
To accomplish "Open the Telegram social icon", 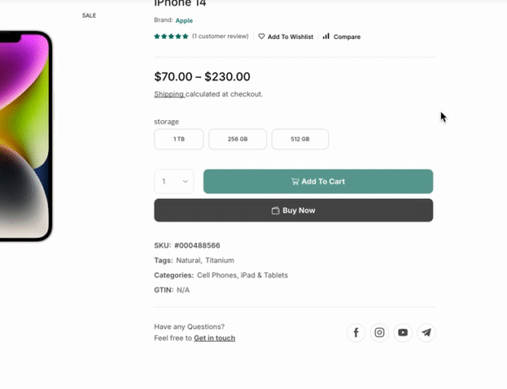I will [x=427, y=332].
